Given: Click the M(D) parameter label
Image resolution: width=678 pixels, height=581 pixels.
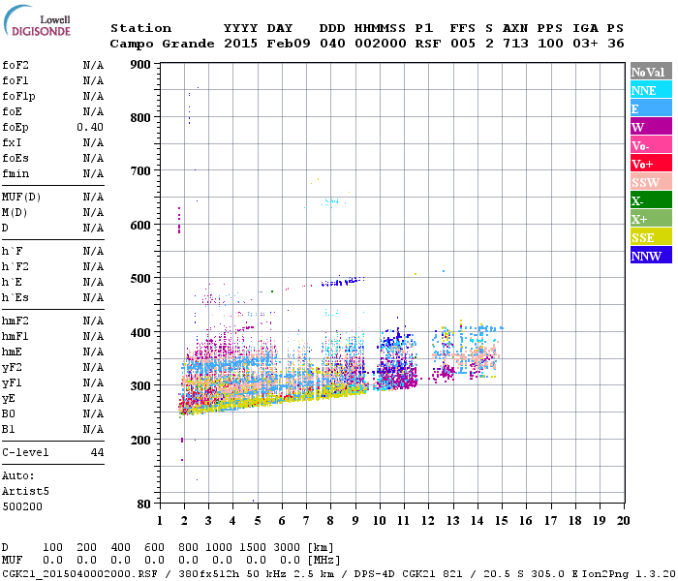Looking at the screenshot, I should pyautogui.click(x=15, y=213).
